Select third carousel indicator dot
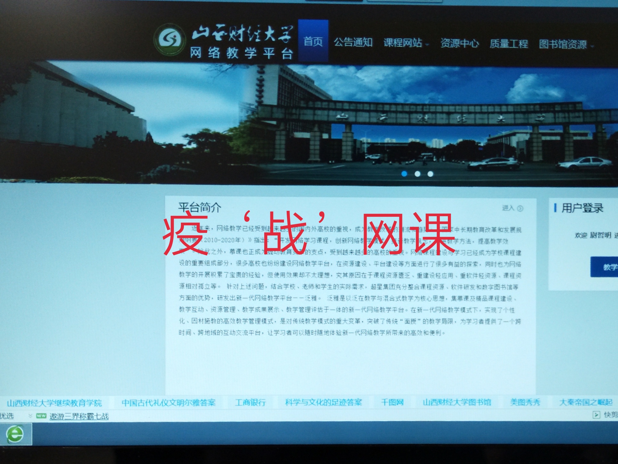Image resolution: width=618 pixels, height=464 pixels. (430, 174)
